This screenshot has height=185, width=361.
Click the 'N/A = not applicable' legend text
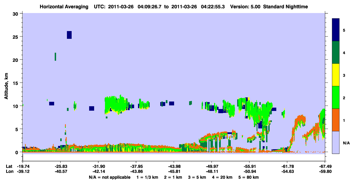point(110,177)
